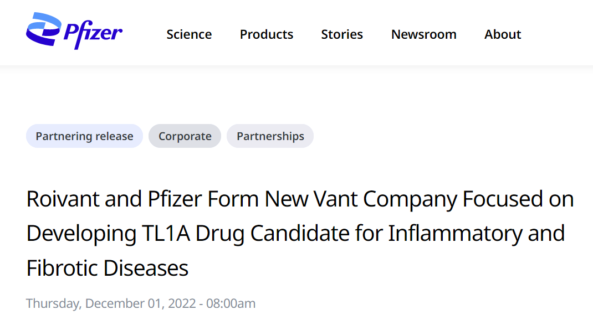This screenshot has height=325, width=593.
Task: Click the Corporate category tag
Action: pos(185,136)
